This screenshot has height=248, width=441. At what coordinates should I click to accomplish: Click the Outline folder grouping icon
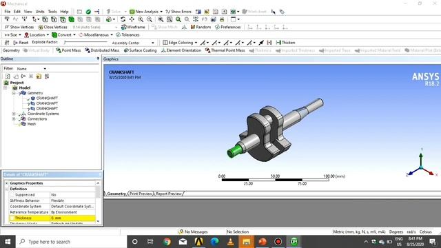coord(39,76)
